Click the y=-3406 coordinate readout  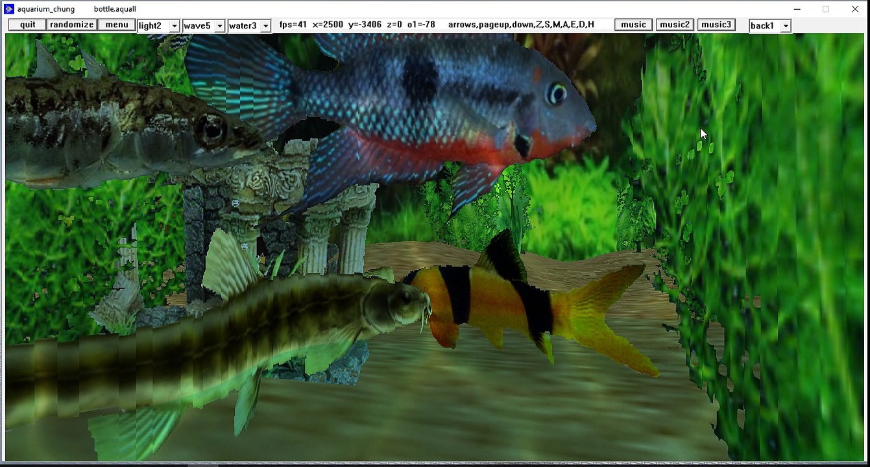(x=365, y=25)
